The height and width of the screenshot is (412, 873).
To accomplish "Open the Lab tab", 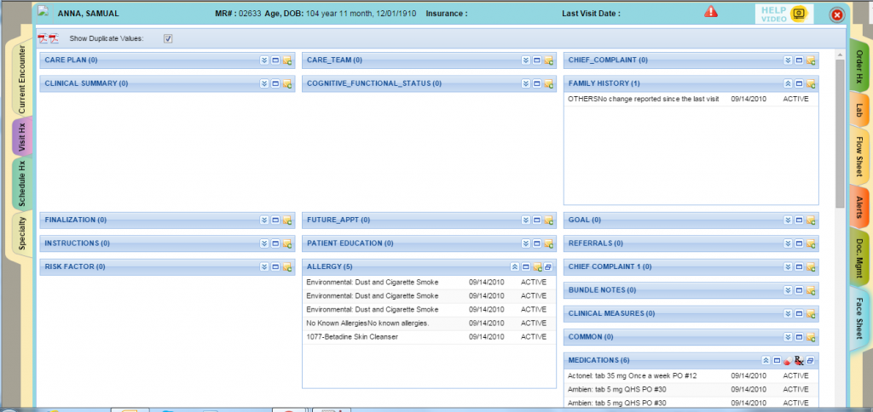I will point(859,112).
